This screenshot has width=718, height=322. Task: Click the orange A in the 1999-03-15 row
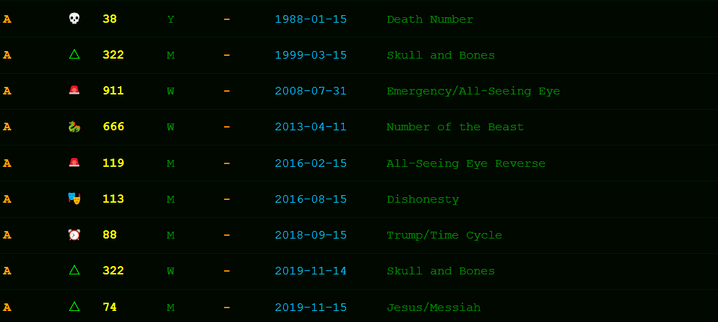pyautogui.click(x=7, y=55)
